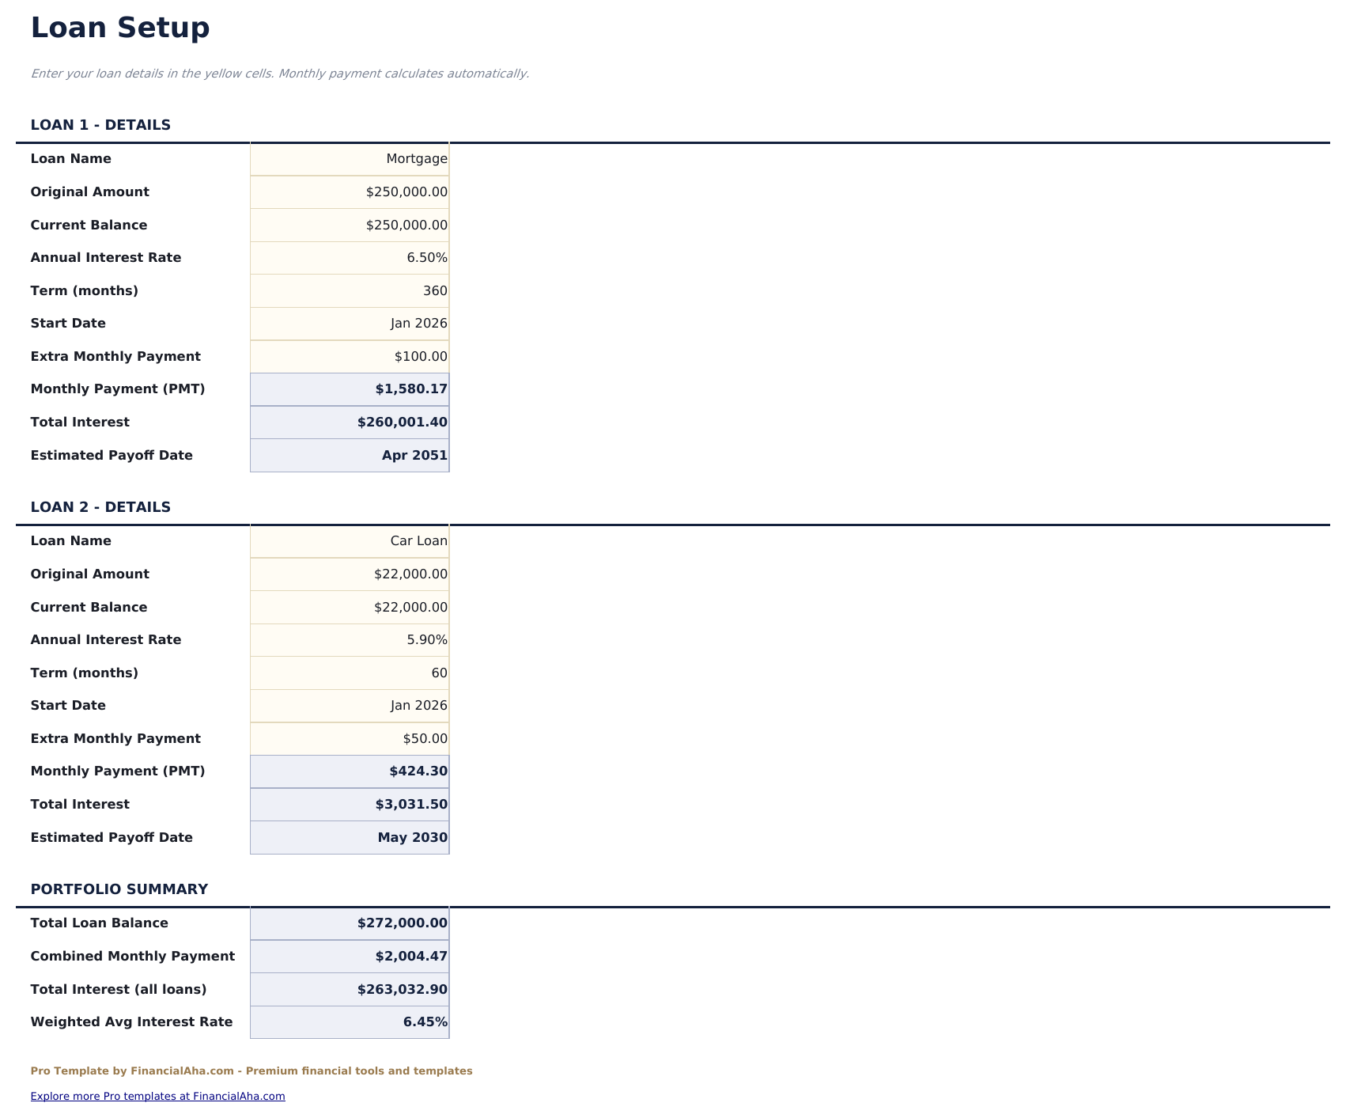Click the 60 month term cell

(x=350, y=673)
